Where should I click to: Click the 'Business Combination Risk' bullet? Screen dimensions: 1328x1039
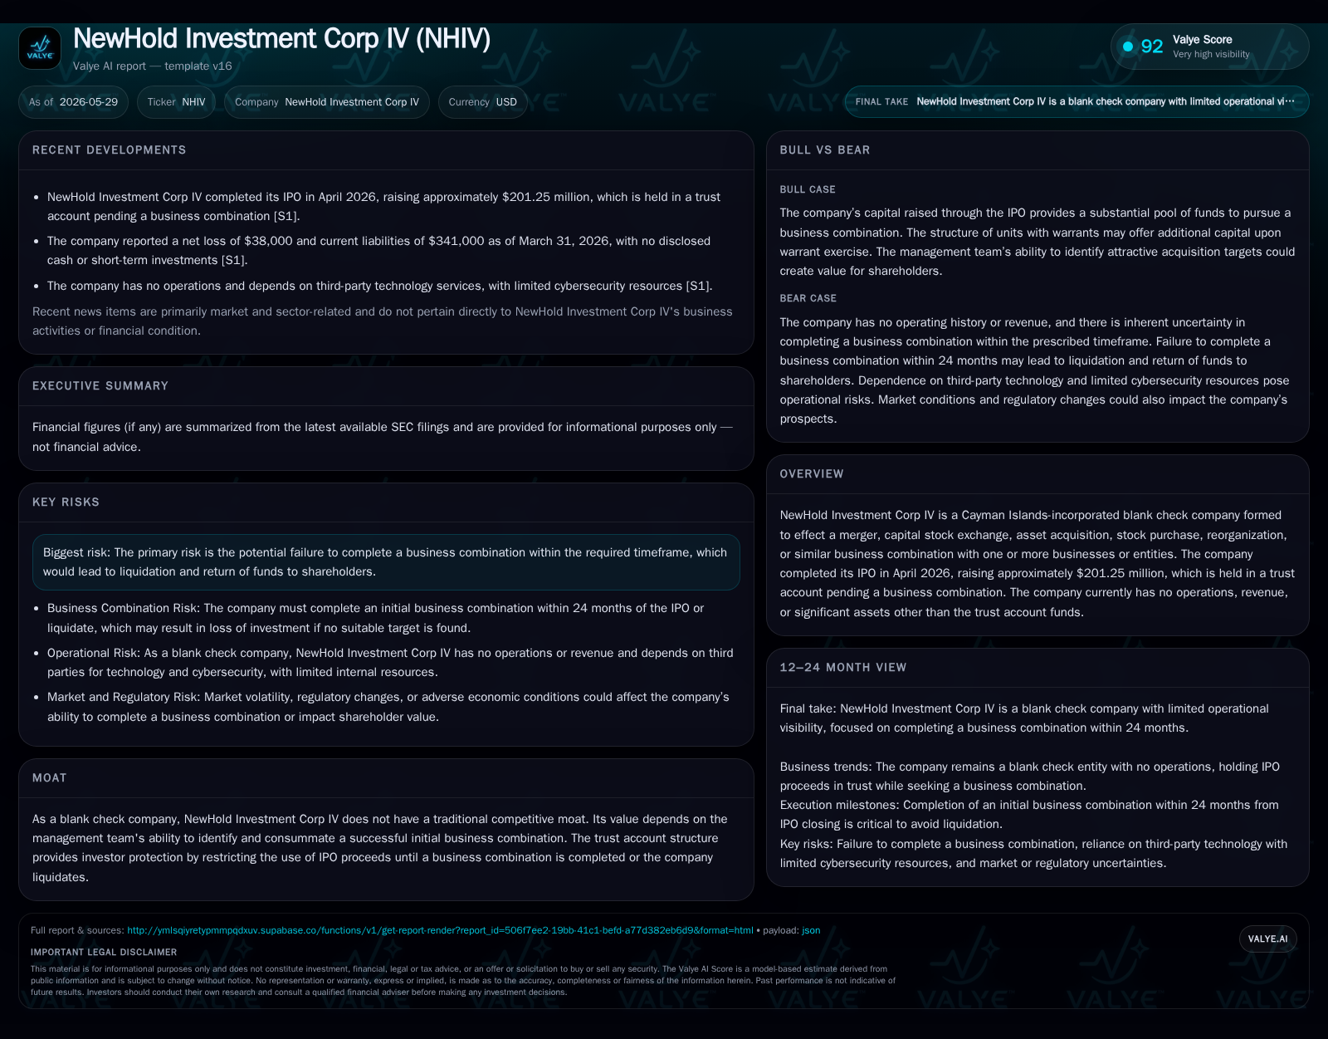click(x=375, y=619)
